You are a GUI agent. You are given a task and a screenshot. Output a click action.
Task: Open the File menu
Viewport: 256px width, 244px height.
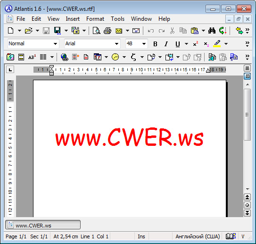[21, 19]
